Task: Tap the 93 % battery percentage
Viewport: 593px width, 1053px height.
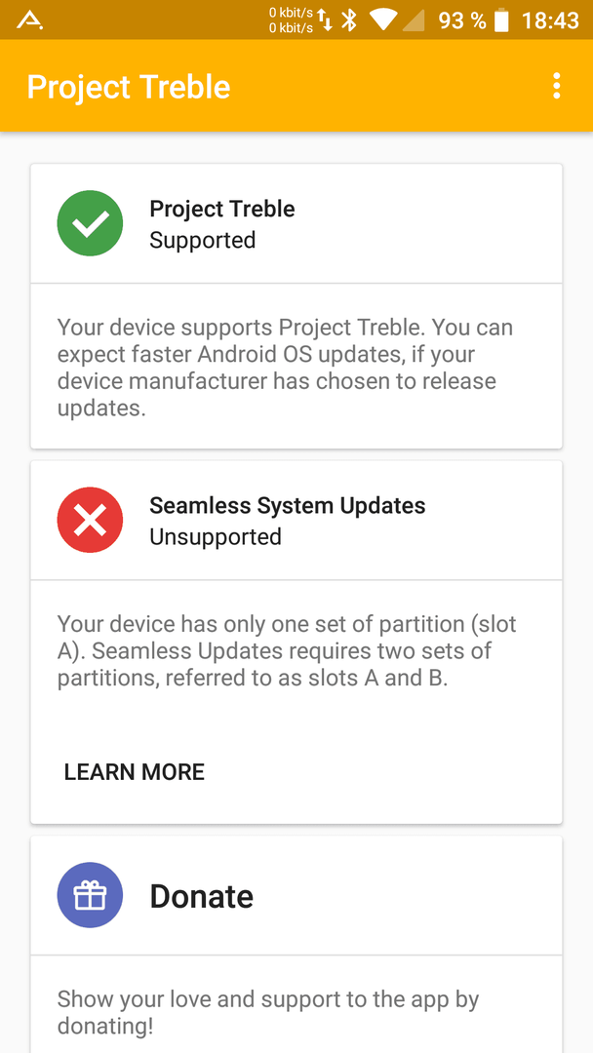Action: point(462,20)
